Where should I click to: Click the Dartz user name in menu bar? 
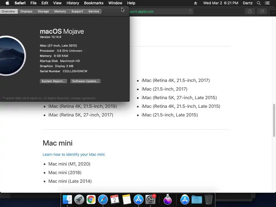(x=247, y=3)
